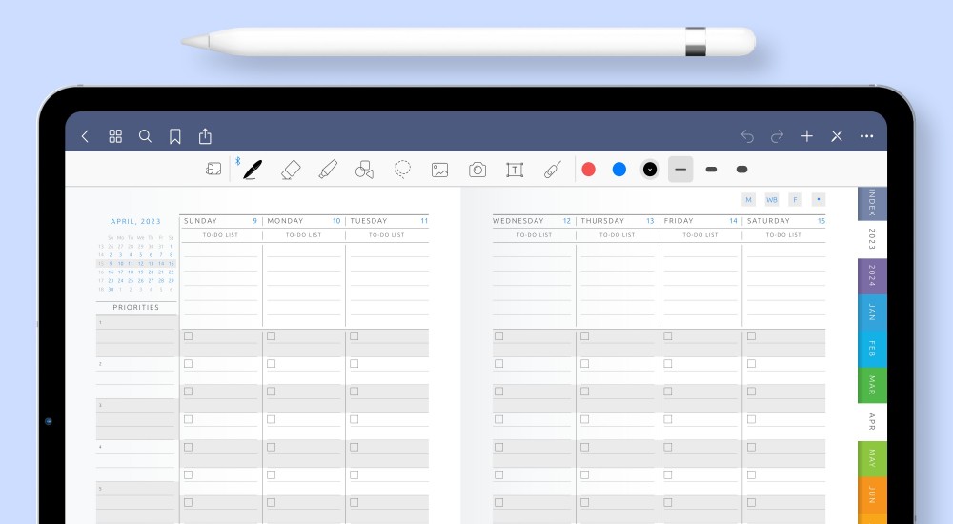Open the M view link
953x524 pixels.
click(749, 200)
